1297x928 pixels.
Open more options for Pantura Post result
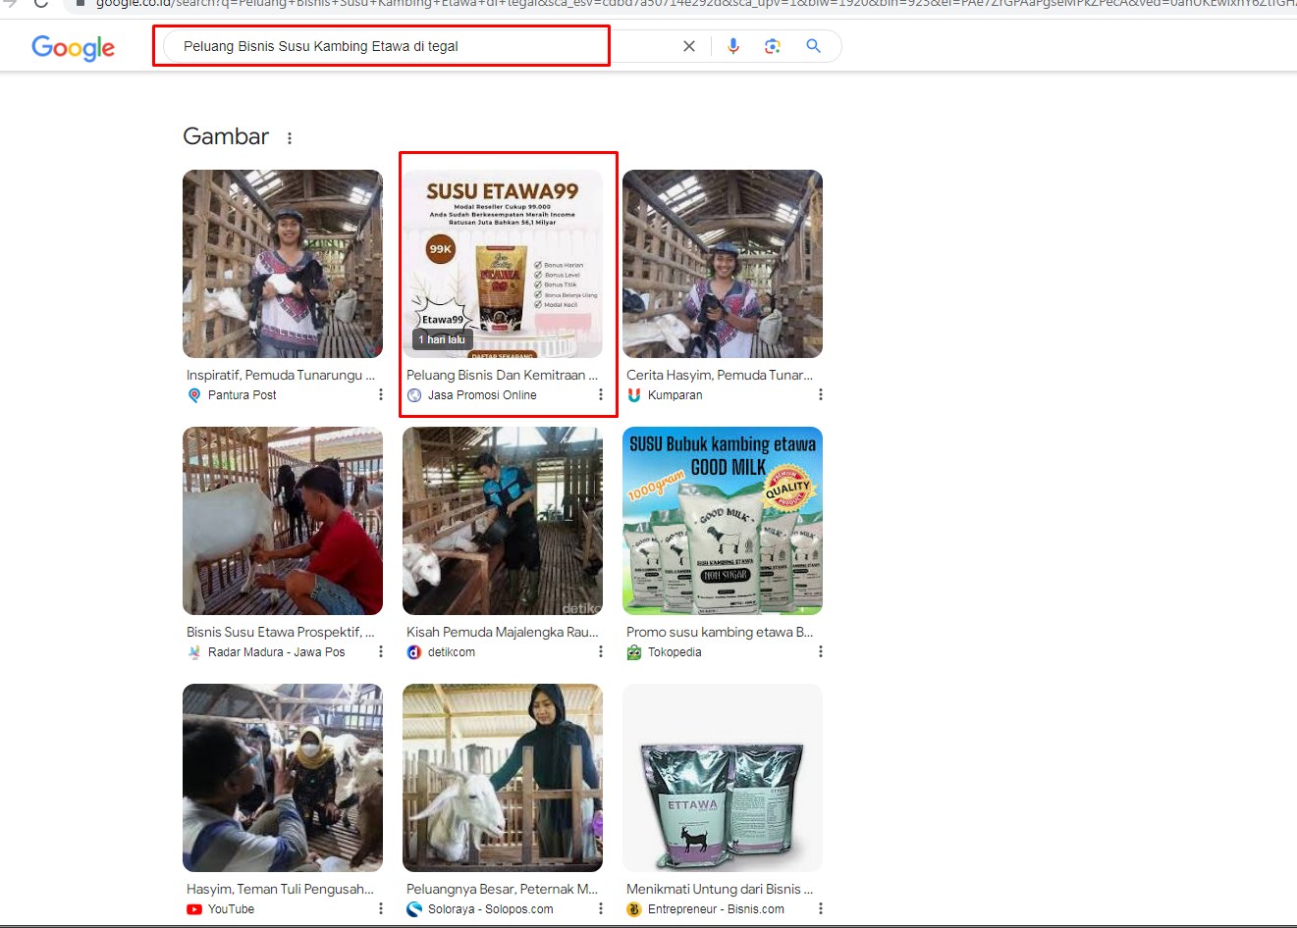[381, 394]
